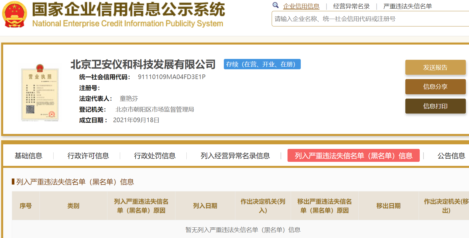Select the 企业信用信息 search category link
The width and height of the screenshot is (469, 238).
301,6
